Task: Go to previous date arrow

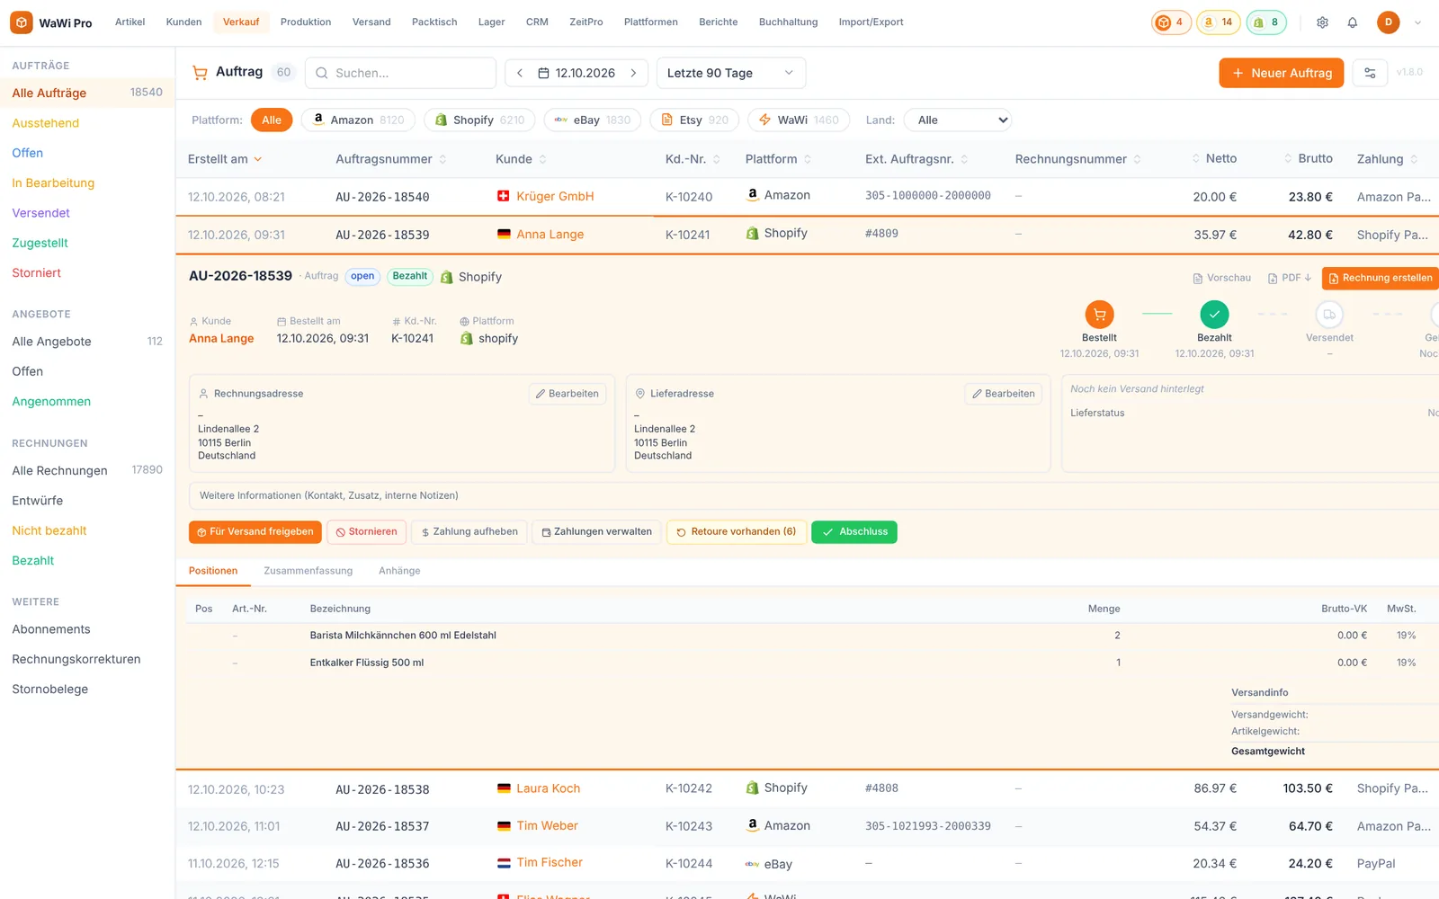Action: click(520, 73)
